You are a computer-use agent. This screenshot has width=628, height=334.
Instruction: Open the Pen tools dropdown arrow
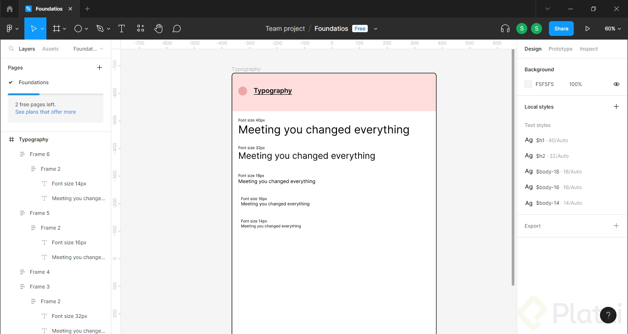pos(108,29)
